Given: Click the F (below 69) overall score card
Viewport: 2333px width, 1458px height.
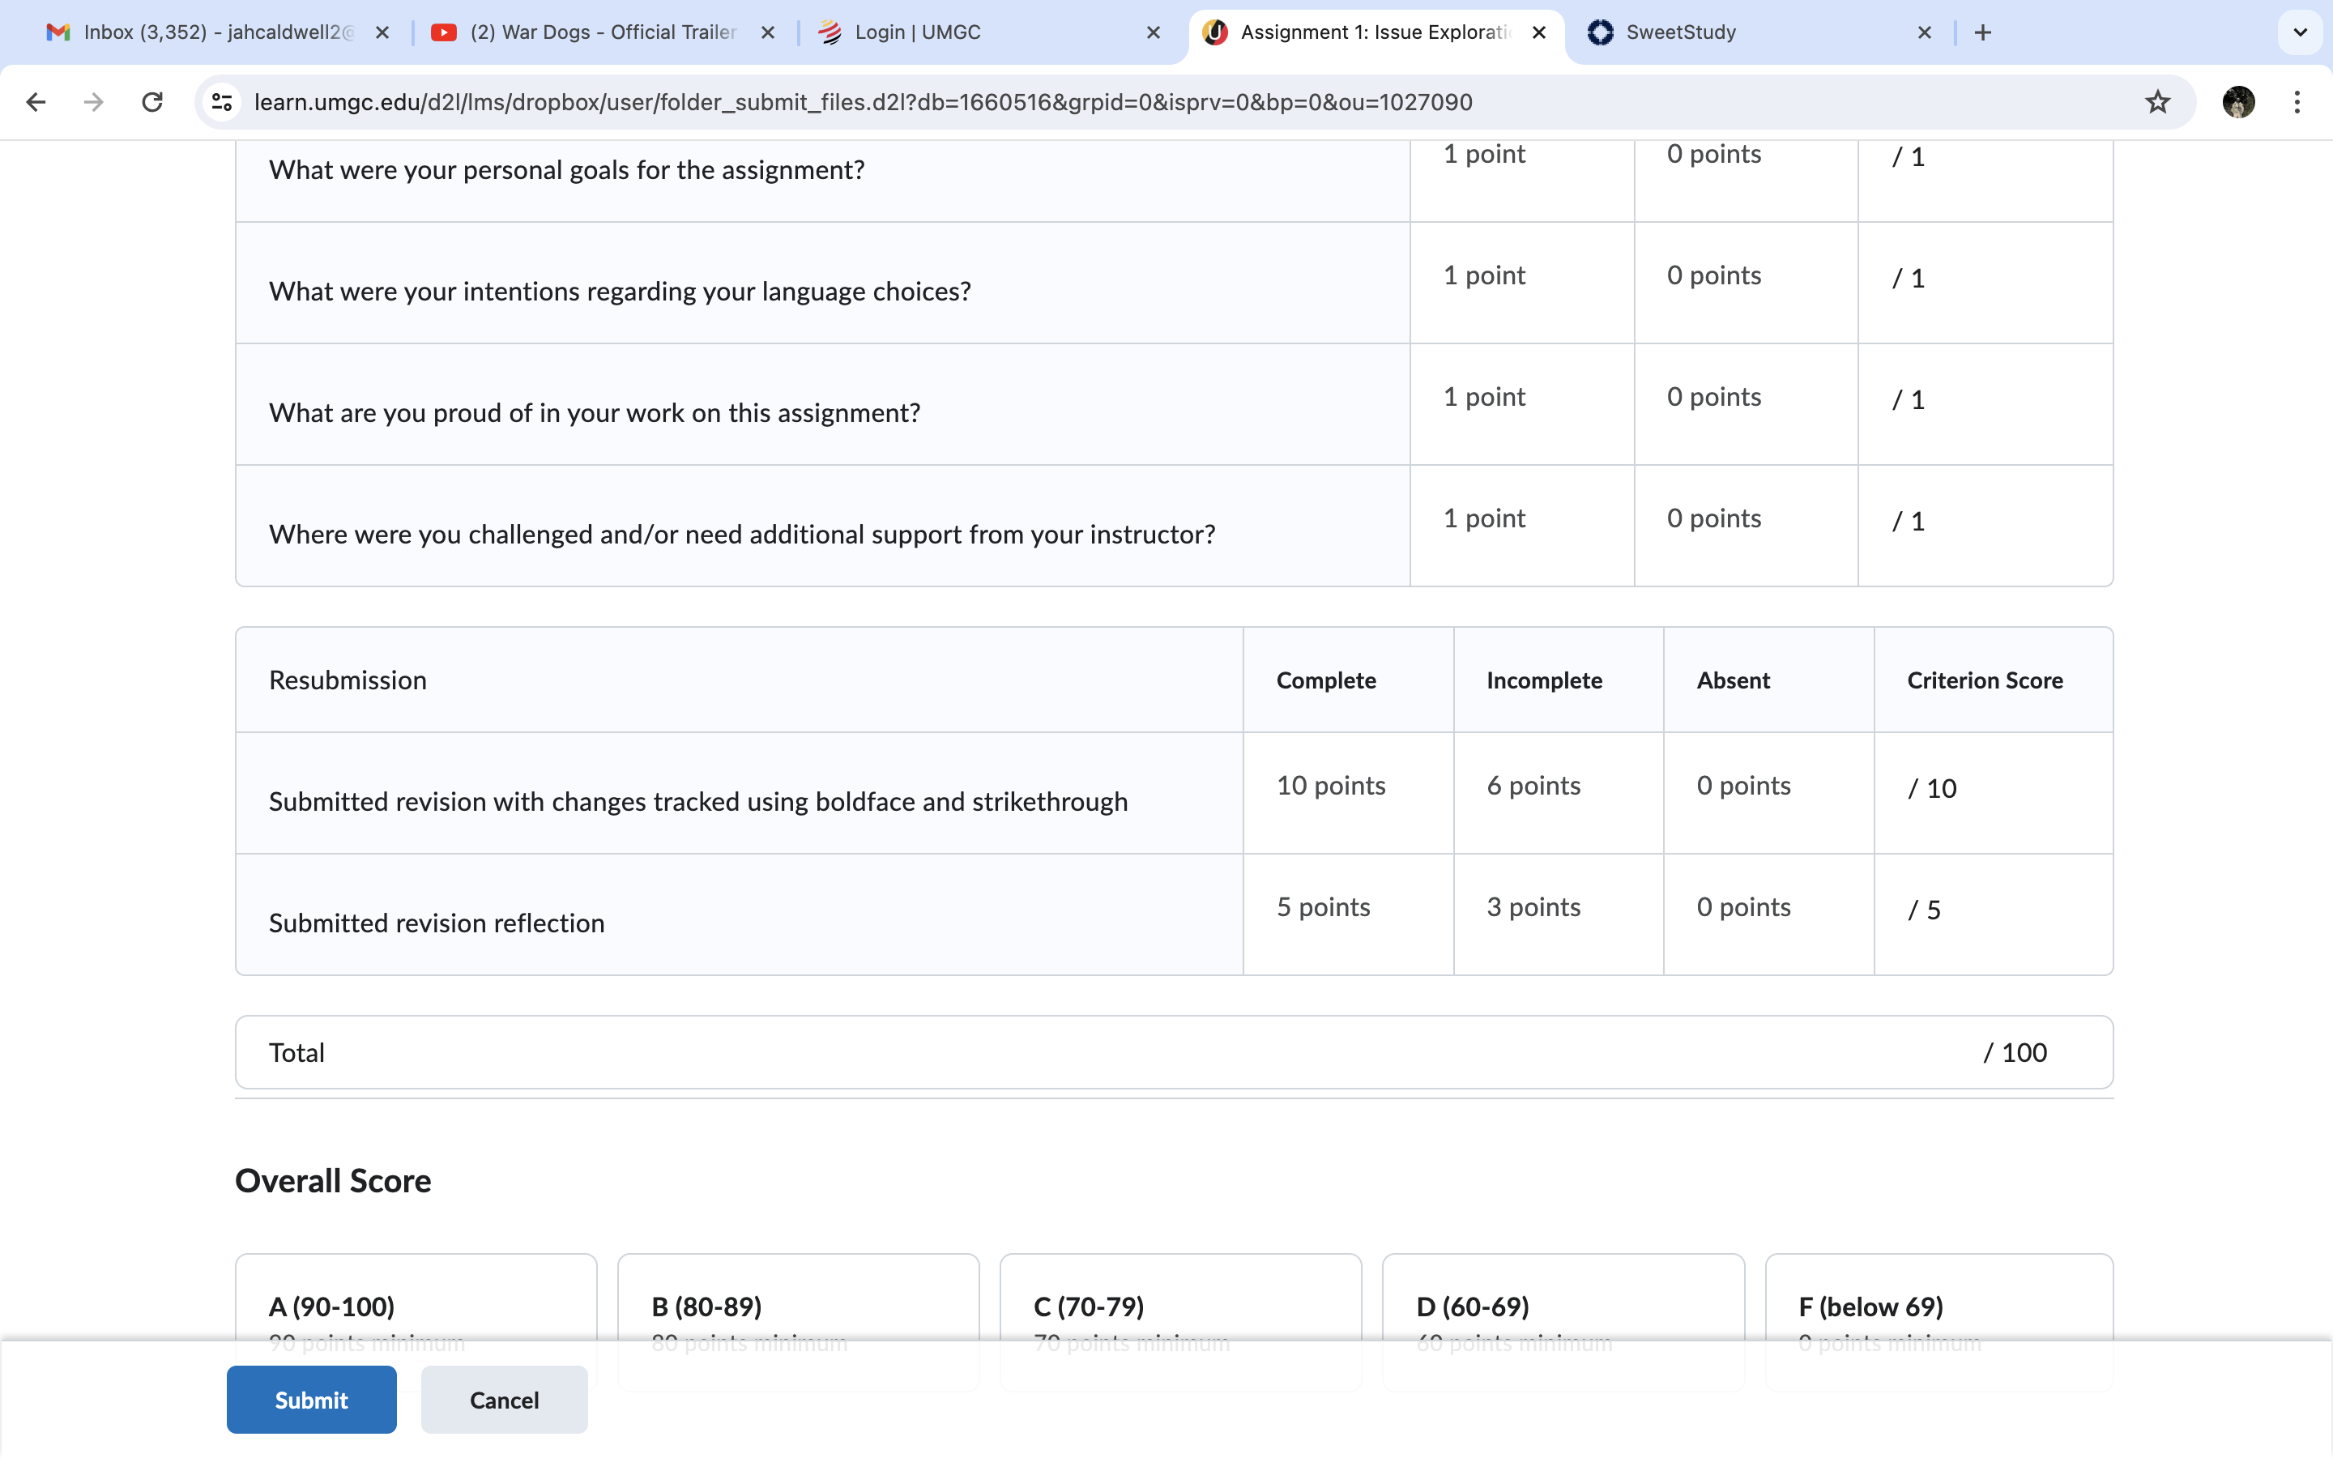Looking at the screenshot, I should click(1938, 1321).
